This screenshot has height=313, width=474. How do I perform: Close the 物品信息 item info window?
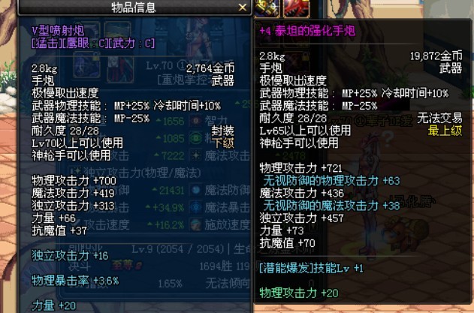[x=243, y=8]
